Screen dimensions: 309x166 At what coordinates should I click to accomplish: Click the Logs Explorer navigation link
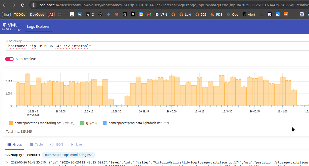coord(38,27)
